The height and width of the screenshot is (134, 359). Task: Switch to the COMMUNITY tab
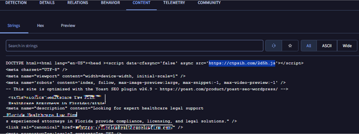pos(209,3)
